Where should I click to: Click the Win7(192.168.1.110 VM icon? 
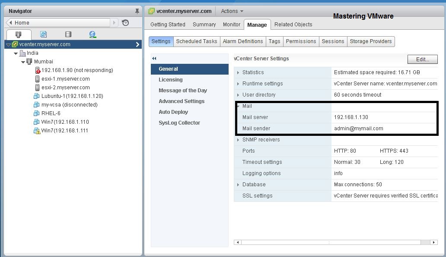36,122
